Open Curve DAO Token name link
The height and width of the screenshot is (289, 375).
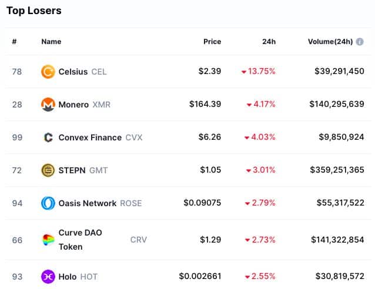pyautogui.click(x=80, y=240)
